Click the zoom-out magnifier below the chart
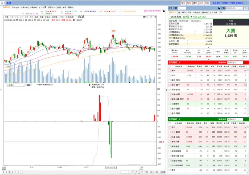This screenshot has width=249, height=175. click(x=133, y=172)
